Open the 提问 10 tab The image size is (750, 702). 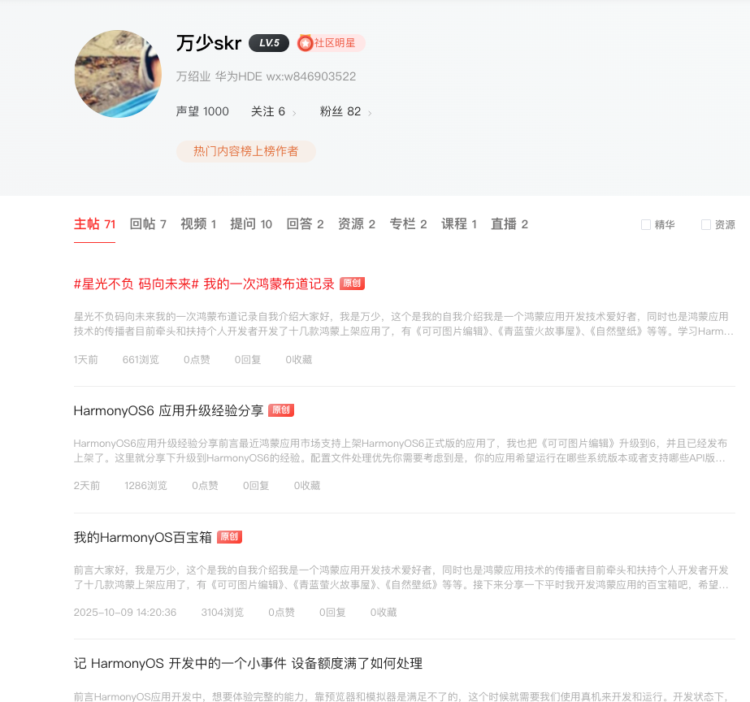click(x=251, y=224)
